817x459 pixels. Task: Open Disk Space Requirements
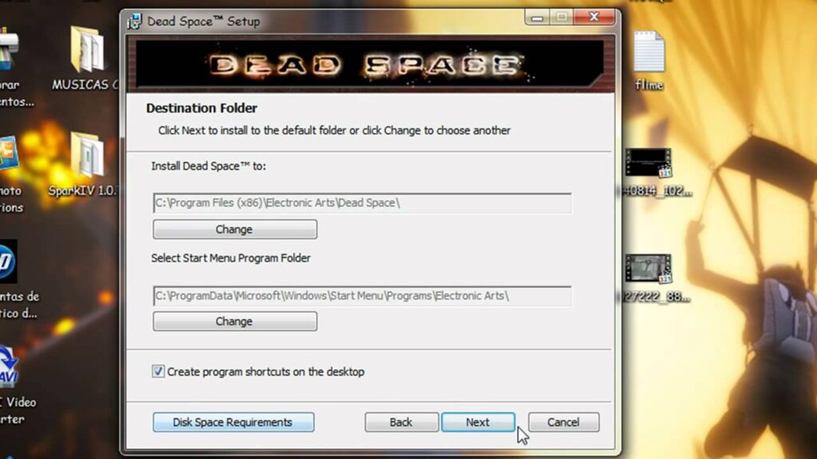pyautogui.click(x=234, y=422)
